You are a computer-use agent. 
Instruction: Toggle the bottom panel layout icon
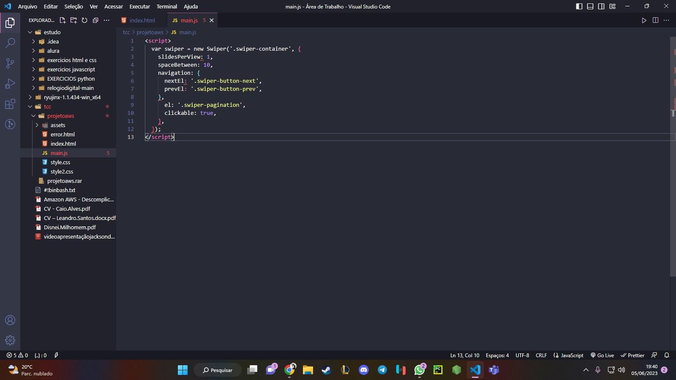pyautogui.click(x=590, y=6)
